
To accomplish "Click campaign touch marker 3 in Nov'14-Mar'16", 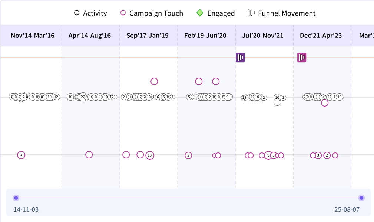I will point(21,155).
